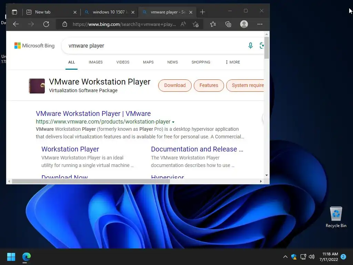The height and width of the screenshot is (265, 353).
Task: Click the Virtualization Software Package subtitle
Action: click(x=83, y=90)
